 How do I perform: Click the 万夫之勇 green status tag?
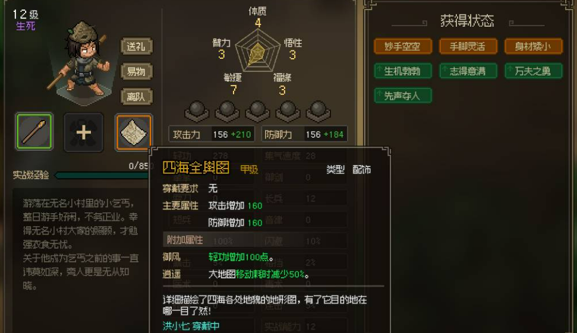point(533,71)
